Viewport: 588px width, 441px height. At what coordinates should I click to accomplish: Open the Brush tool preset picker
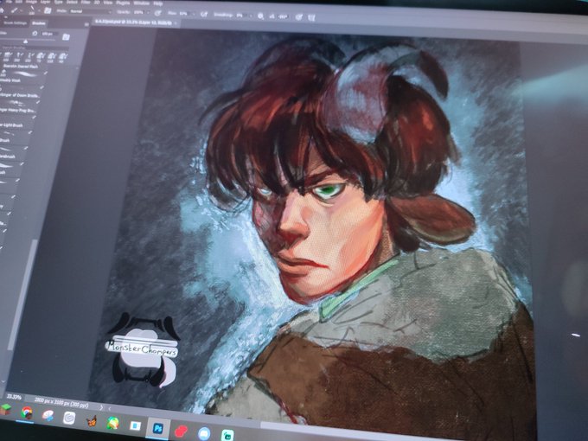coord(14,10)
